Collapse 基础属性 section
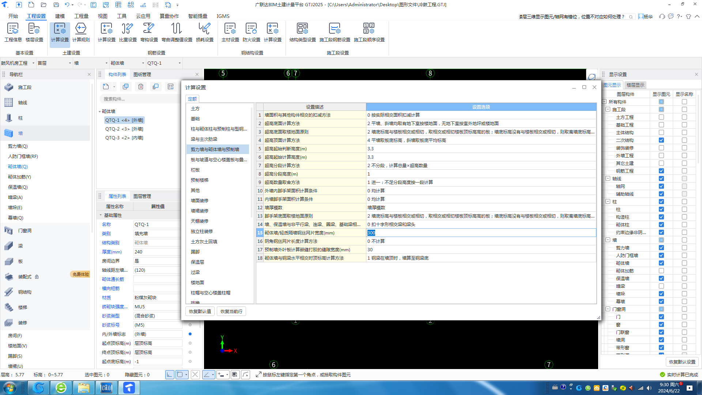The height and width of the screenshot is (395, 702). tap(101, 215)
